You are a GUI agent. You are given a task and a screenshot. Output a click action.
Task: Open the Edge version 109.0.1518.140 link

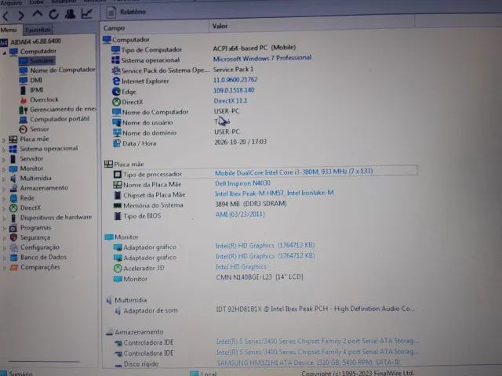pyautogui.click(x=234, y=90)
